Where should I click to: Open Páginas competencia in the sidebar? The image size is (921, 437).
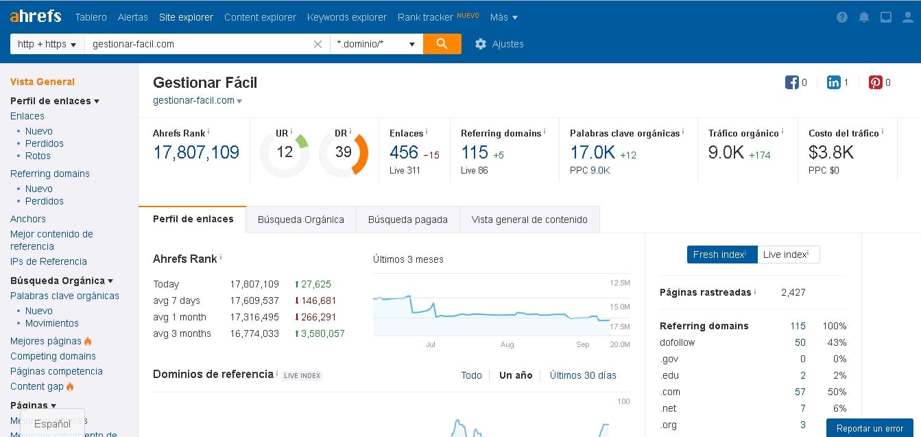(56, 371)
